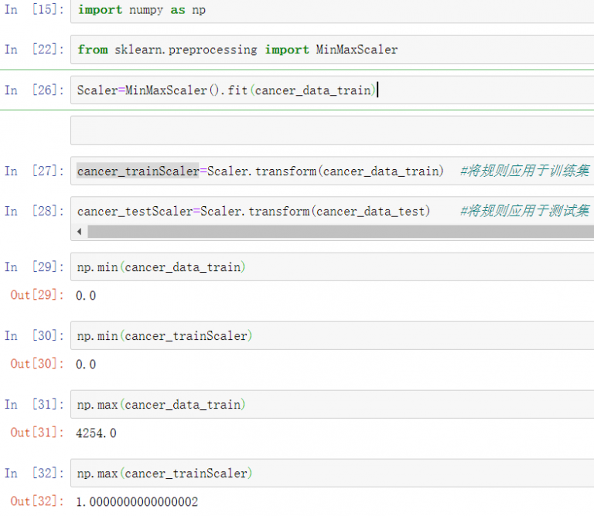Click the In [26] prompt label
Viewport: 594px width, 516px height.
[34, 90]
